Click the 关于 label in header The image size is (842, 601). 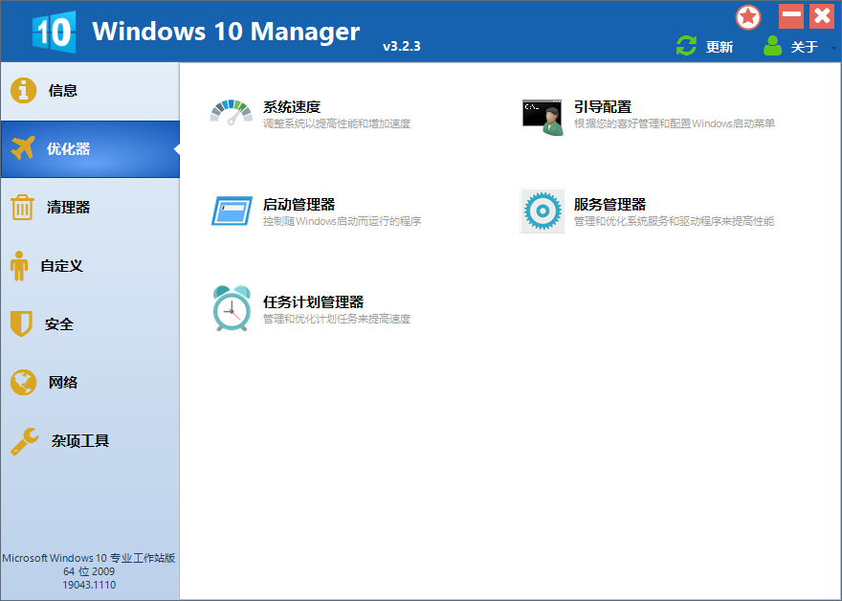[805, 47]
